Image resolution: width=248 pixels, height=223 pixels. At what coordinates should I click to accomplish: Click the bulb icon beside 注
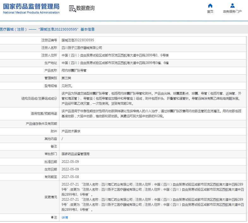pos(52,217)
